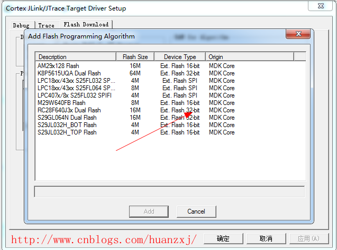The height and width of the screenshot is (250, 337).
Task: Click Ext. Flash SPI for LPC407x/8x row
Action: click(180, 95)
